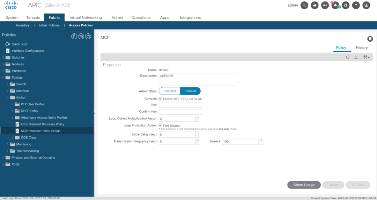Click the Show Usage button
Viewport: 377px width, 200px height.
[x=304, y=185]
